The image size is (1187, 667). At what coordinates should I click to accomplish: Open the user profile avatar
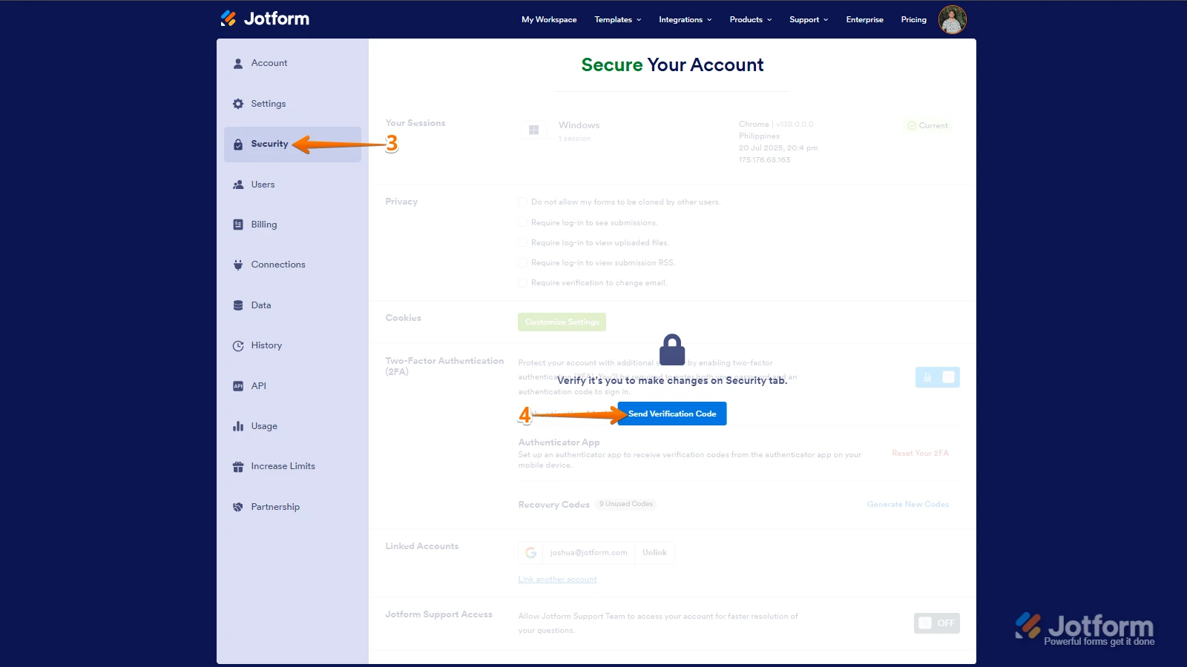pos(952,19)
